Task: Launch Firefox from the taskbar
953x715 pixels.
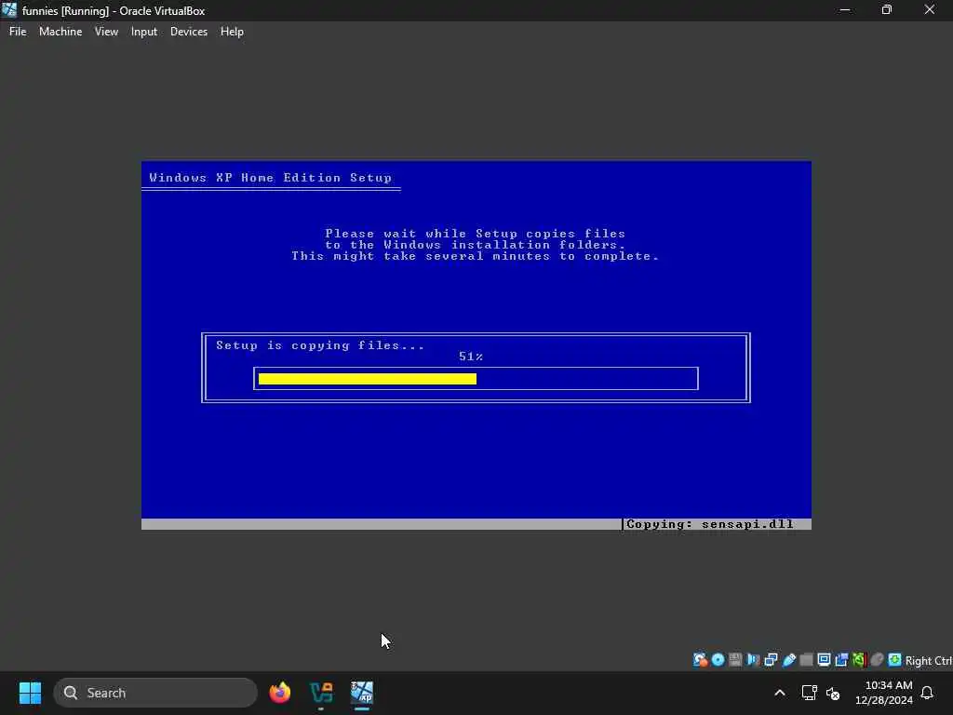Action: click(x=279, y=693)
